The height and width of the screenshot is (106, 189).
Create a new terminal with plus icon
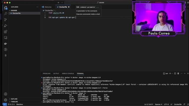(170, 73)
